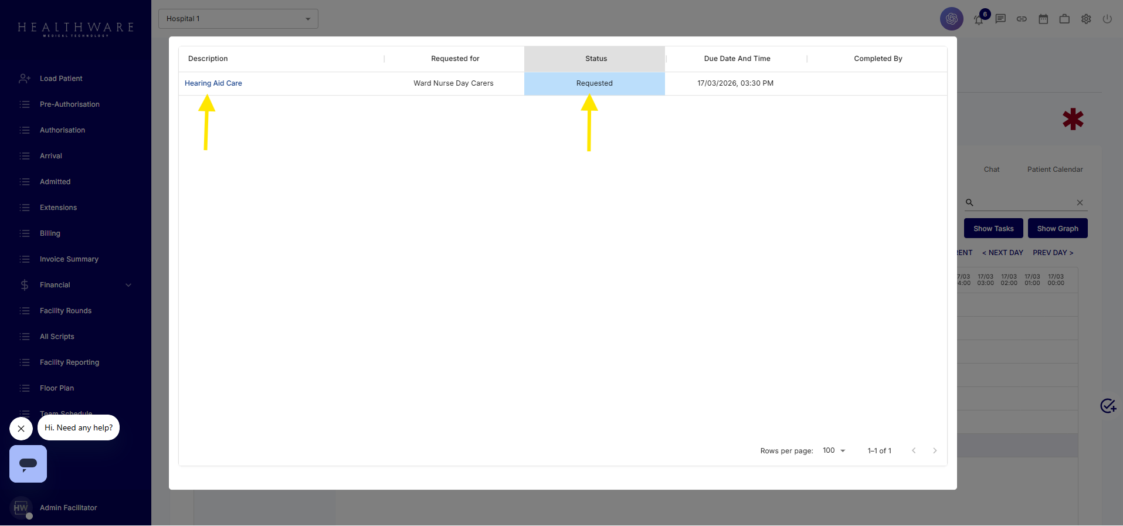The width and height of the screenshot is (1123, 526).
Task: Open the notifications bell icon
Action: point(979,20)
